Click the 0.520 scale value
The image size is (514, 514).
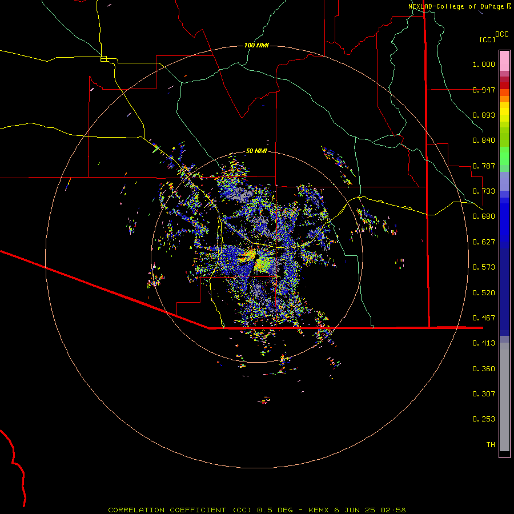(484, 293)
